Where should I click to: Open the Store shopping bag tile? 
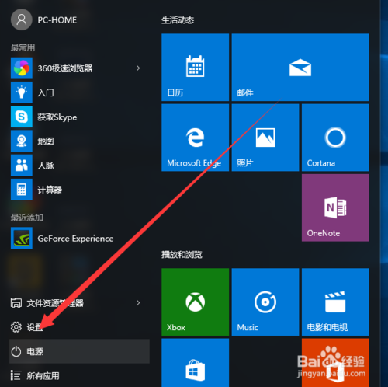pos(196,363)
